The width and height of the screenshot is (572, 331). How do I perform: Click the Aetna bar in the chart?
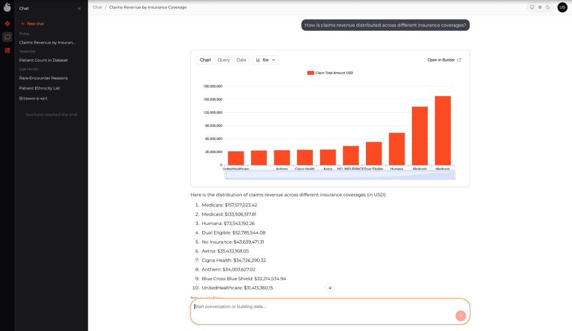[327, 157]
